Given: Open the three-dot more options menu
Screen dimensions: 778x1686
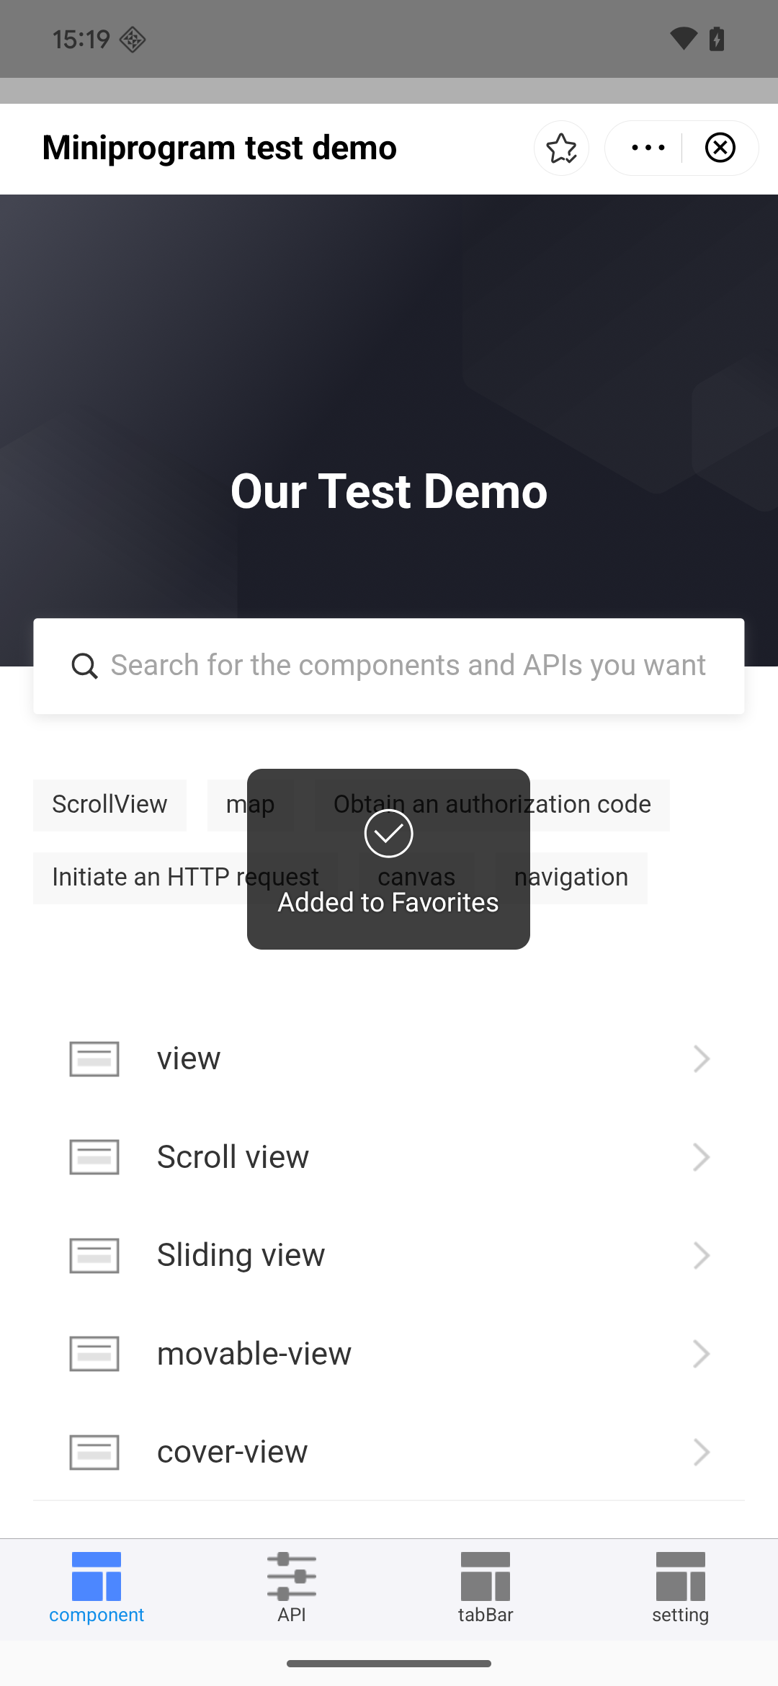Looking at the screenshot, I should pos(647,148).
